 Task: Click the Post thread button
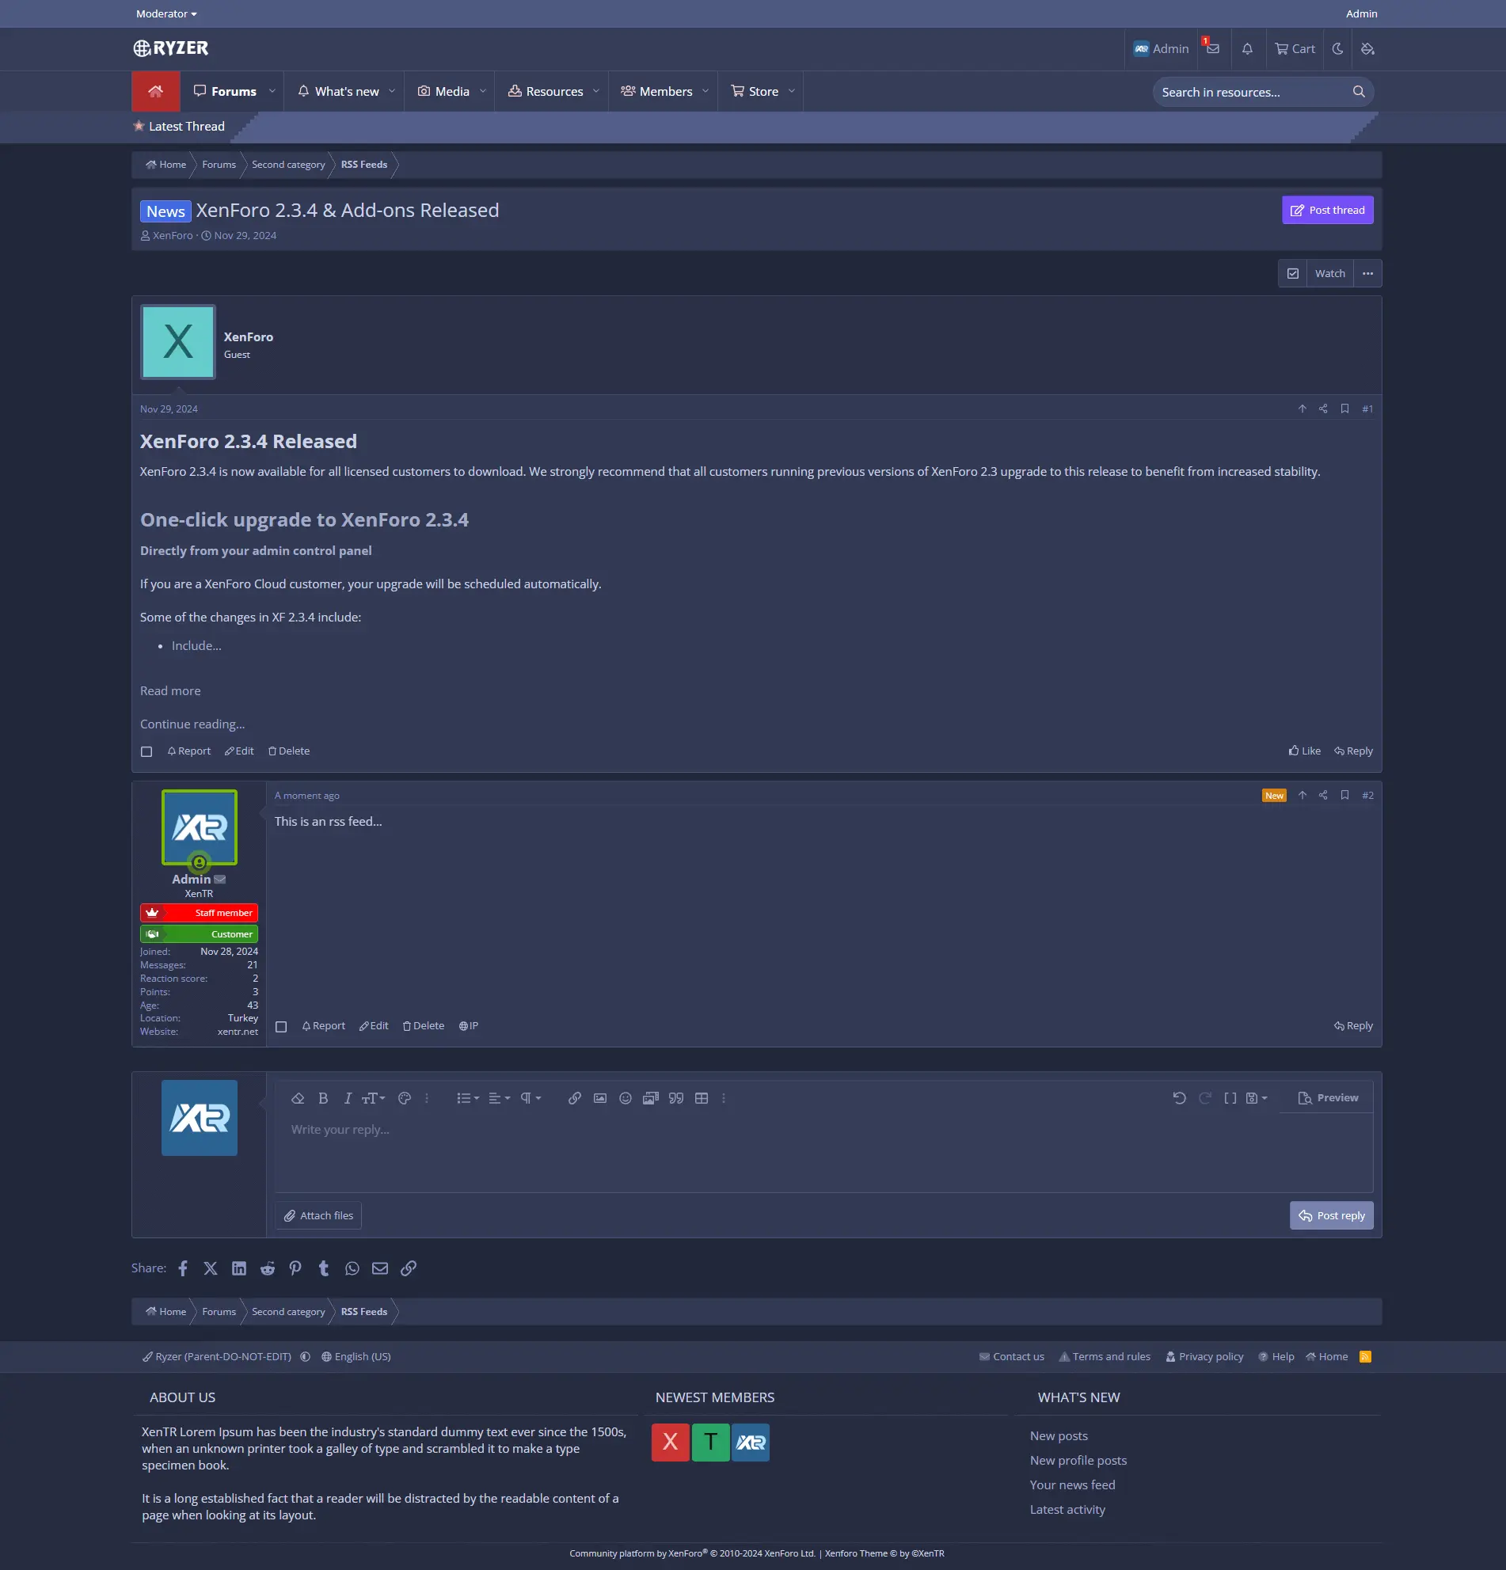[1327, 210]
